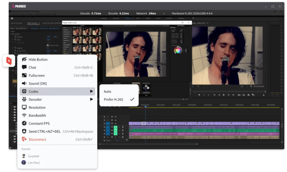287x172 pixels.
Task: Toggle Constant FPS option
Action: (x=57, y=123)
